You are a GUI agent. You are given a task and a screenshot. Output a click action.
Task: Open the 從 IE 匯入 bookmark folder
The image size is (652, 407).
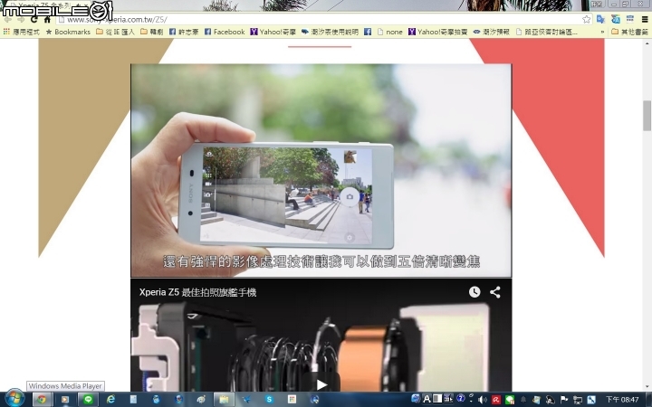(115, 32)
